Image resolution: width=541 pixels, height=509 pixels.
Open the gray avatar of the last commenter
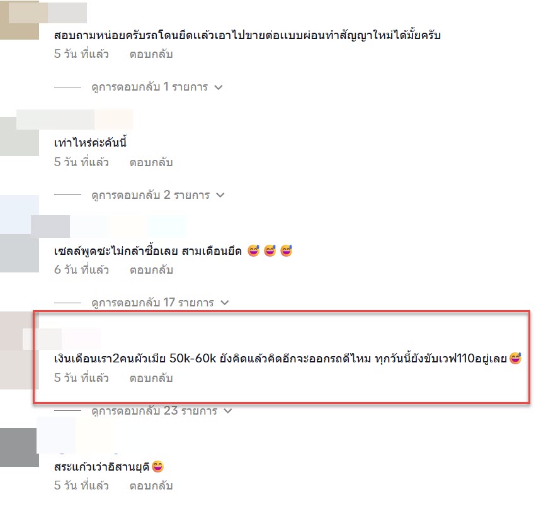pyautogui.click(x=20, y=447)
